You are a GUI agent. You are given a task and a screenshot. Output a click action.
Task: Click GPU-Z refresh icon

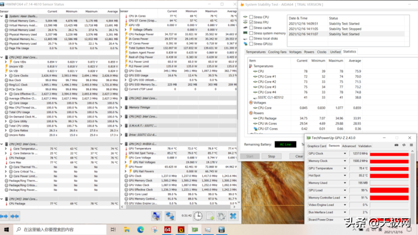tap(404, 145)
